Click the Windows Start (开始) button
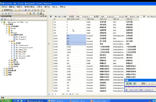This screenshot has width=156, height=102. pyautogui.click(x=6, y=101)
